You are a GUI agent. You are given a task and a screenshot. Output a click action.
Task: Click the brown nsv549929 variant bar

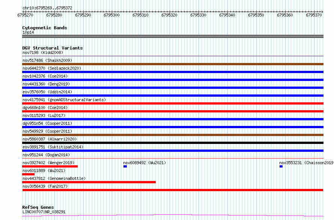click(x=173, y=135)
